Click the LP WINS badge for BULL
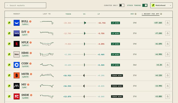The height and width of the screenshot is (103, 178). (x=115, y=23)
